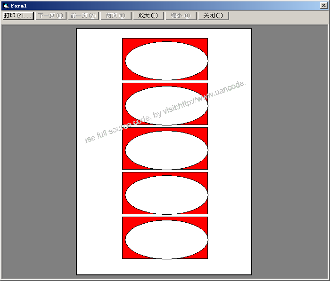Click gray background left of the page
The width and height of the screenshot is (330, 281).
[39, 150]
